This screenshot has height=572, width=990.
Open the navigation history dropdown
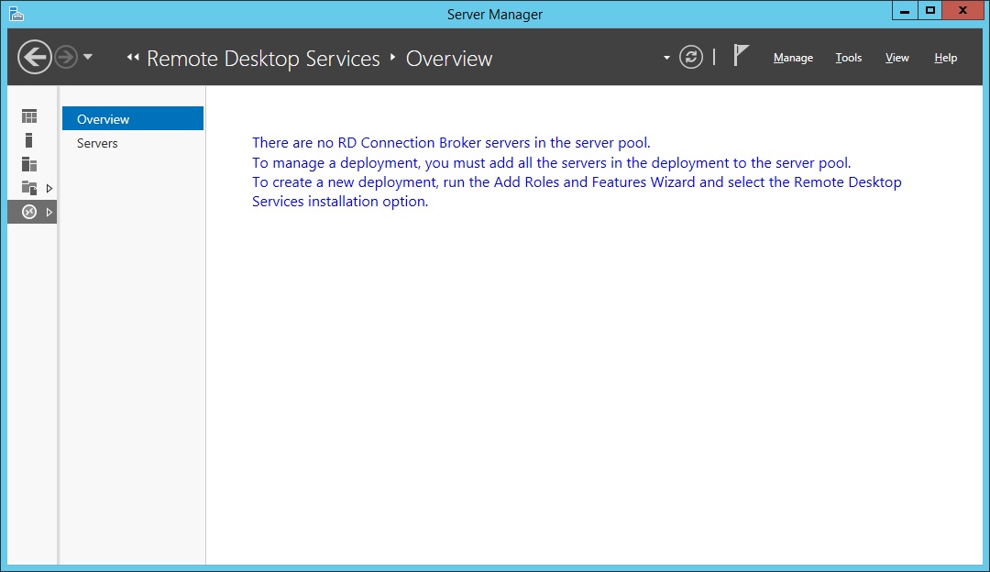(88, 58)
